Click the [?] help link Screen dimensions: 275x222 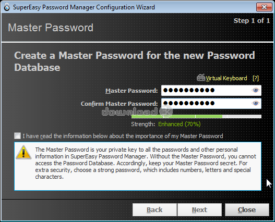click(x=256, y=78)
